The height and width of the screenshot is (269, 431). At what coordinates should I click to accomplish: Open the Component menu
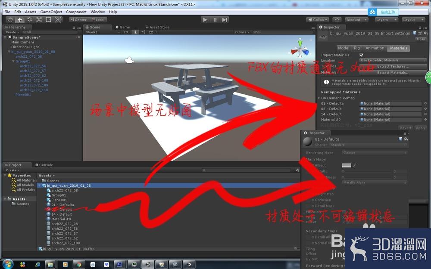(x=76, y=12)
